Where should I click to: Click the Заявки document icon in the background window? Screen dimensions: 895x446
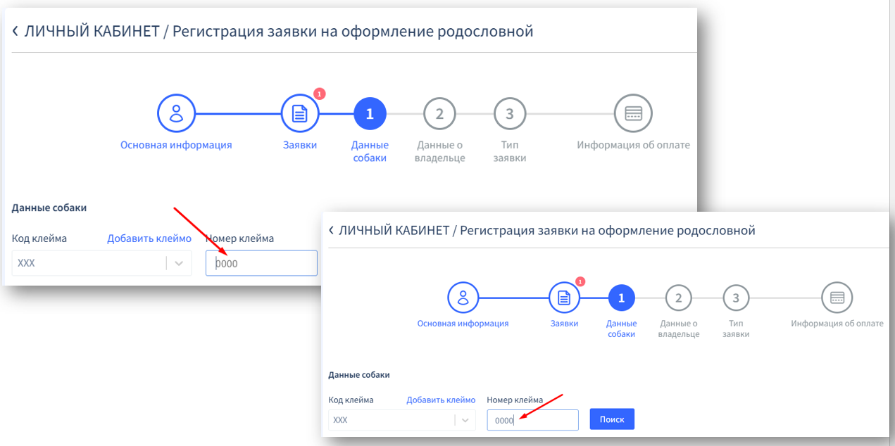point(300,113)
